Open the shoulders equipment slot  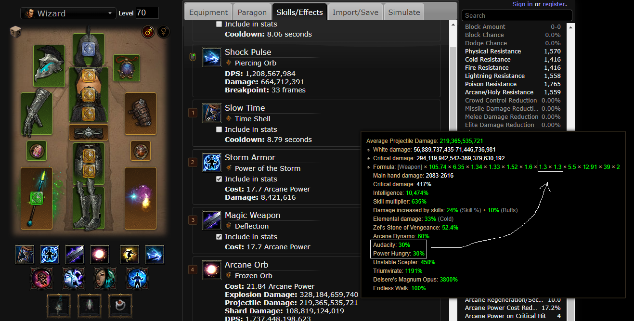(49, 66)
